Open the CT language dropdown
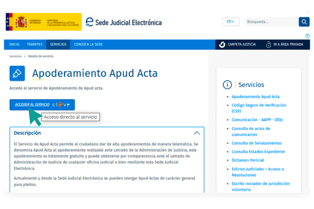 click(231, 22)
